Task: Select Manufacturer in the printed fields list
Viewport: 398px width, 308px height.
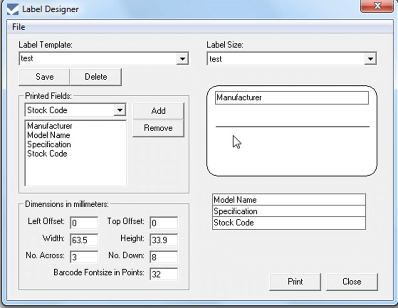Action: pyautogui.click(x=50, y=126)
